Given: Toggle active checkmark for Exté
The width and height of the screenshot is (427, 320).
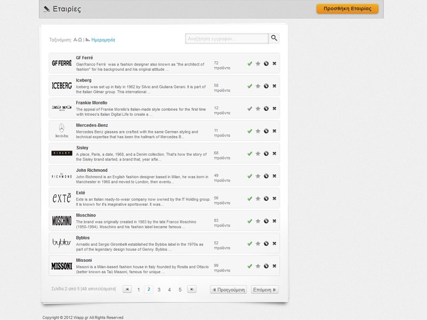Looking at the screenshot, I should [250, 199].
